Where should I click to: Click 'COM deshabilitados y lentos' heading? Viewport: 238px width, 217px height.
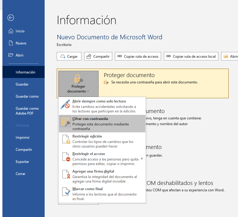179,183
